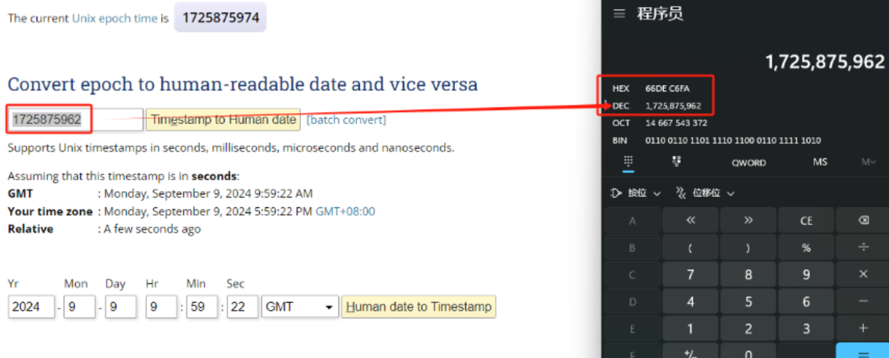889x358 pixels.
Task: Click the number 6 key
Action: (806, 302)
